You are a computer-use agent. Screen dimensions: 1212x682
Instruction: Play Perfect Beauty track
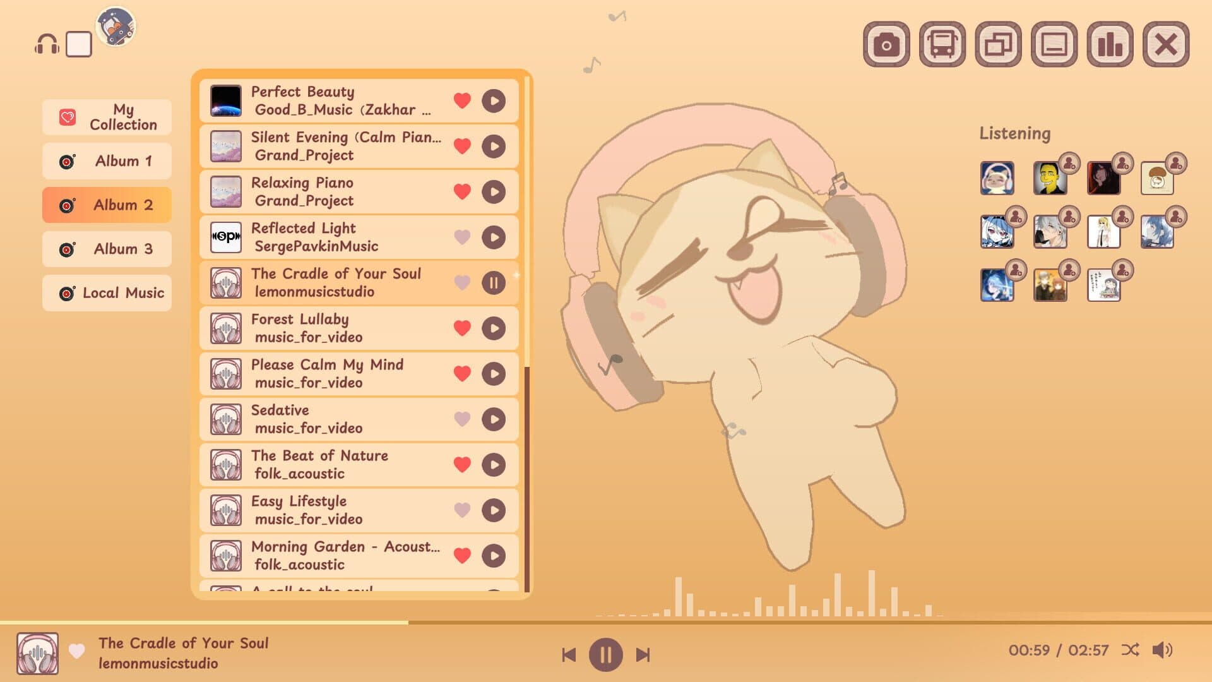[x=494, y=101]
